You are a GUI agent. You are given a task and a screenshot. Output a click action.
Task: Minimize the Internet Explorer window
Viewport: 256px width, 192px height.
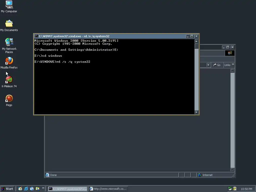click(x=224, y=47)
